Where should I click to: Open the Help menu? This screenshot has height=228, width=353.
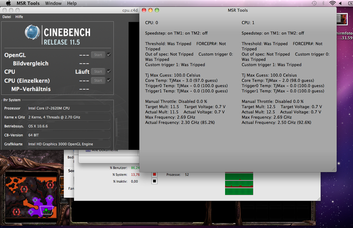72,3
